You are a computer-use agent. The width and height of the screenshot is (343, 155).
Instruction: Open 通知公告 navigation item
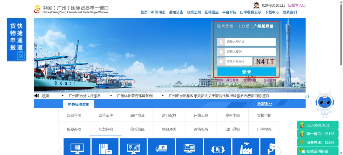pyautogui.click(x=176, y=12)
